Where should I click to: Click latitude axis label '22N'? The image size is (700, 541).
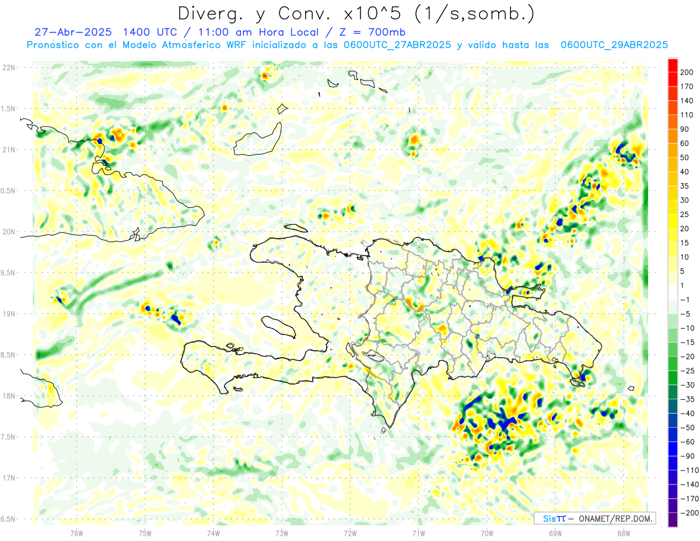(x=9, y=68)
